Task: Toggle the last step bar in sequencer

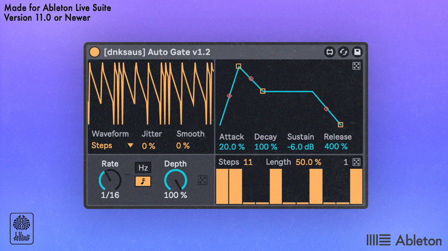Action: 356,187
